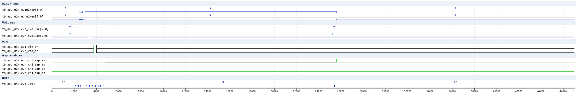Click the 4000 tick on the time axis
Screen dimensions: 576x94
(x=96, y=91)
